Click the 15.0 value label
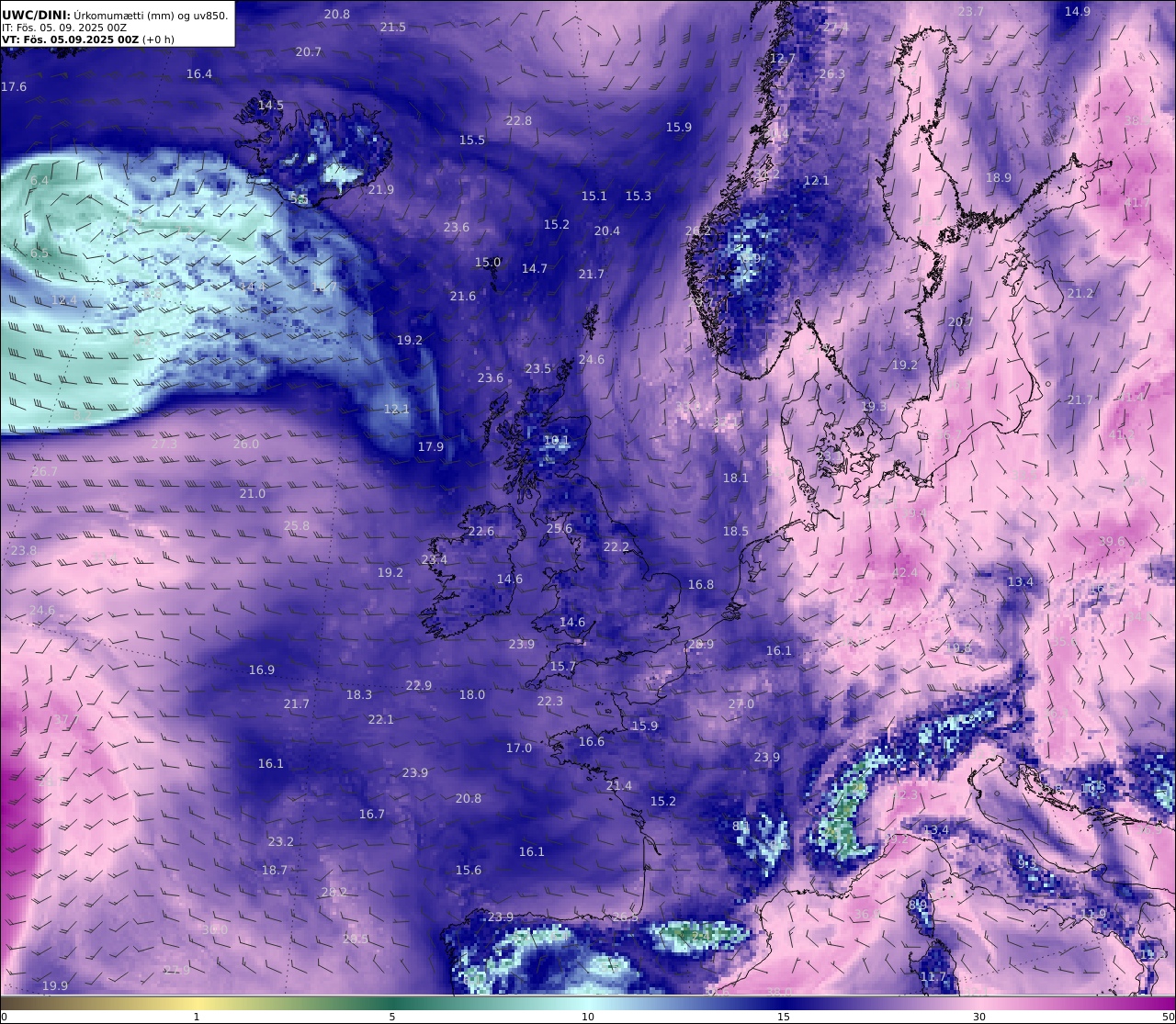 pos(488,263)
